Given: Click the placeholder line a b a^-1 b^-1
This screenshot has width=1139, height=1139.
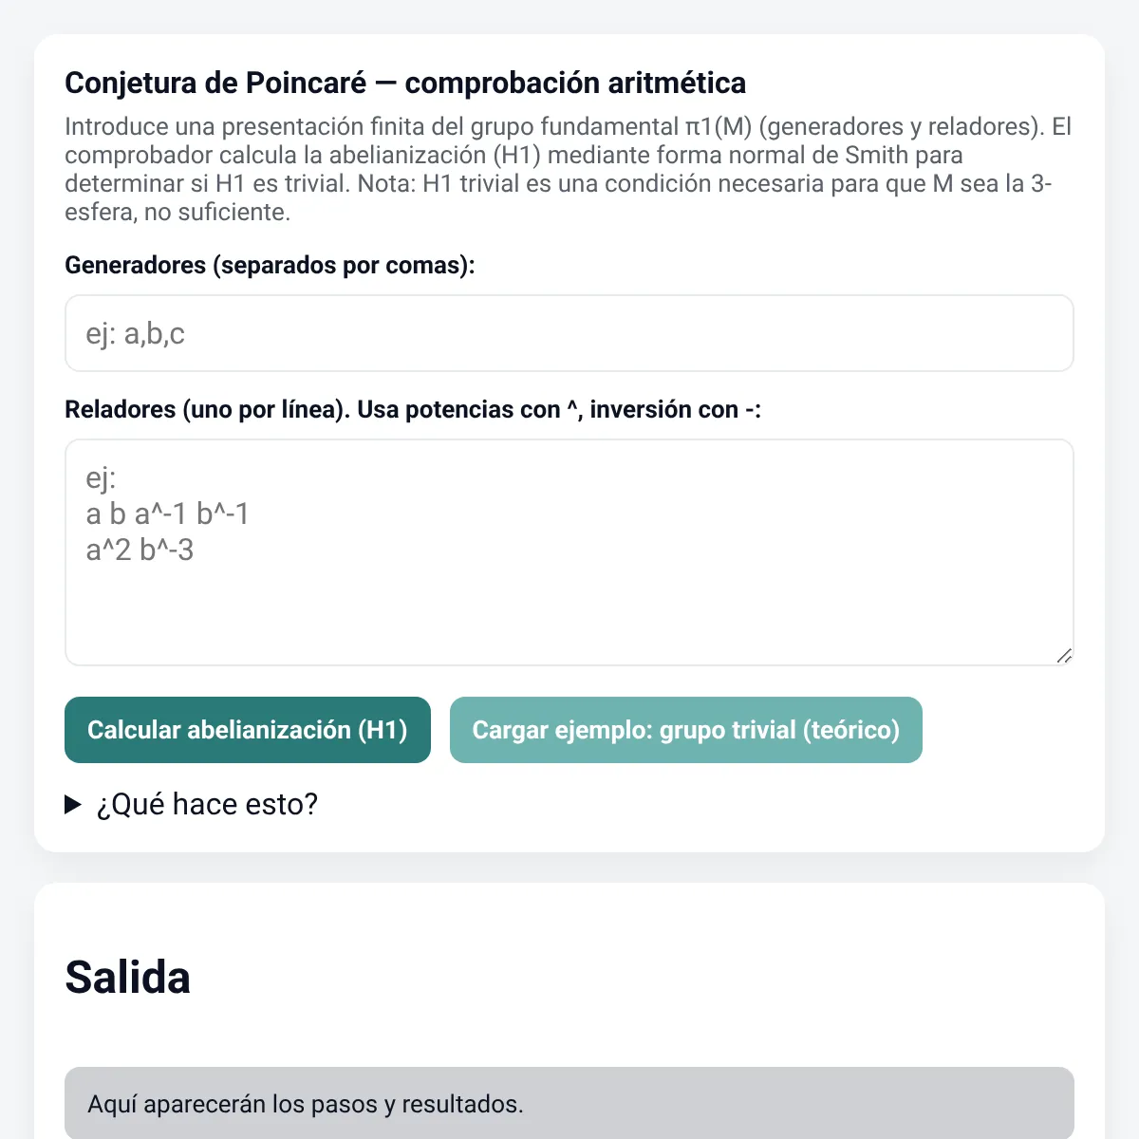Looking at the screenshot, I should tap(168, 513).
